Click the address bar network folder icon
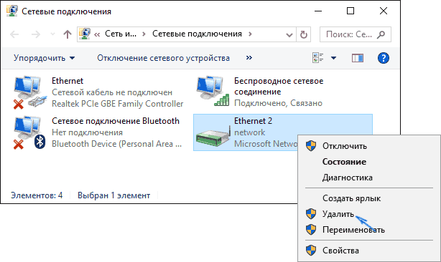Image resolution: width=441 pixels, height=262 pixels. (85, 34)
